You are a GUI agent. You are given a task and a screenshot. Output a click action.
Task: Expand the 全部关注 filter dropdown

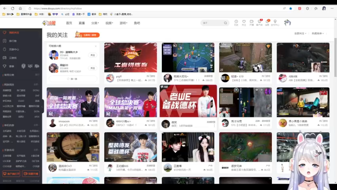(x=300, y=33)
